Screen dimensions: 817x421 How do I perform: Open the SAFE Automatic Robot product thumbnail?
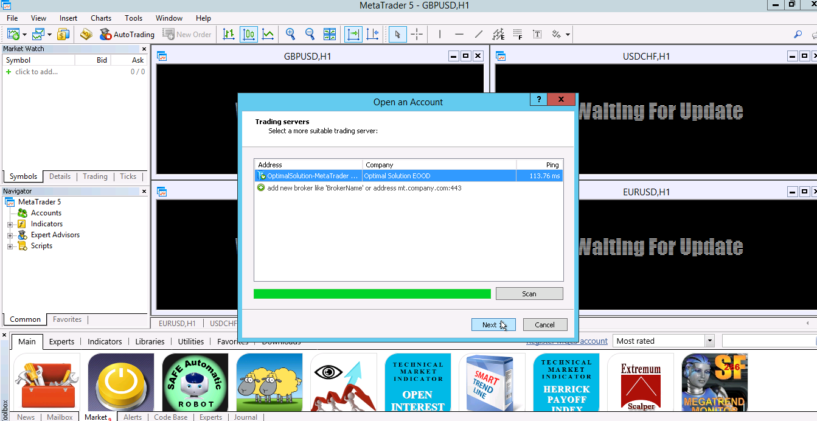[x=195, y=383]
